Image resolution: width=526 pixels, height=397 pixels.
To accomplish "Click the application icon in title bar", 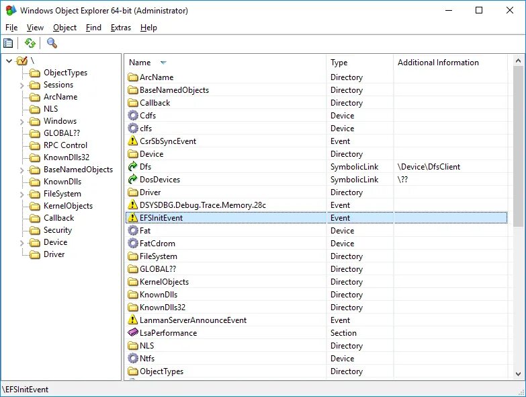I will 11,10.
